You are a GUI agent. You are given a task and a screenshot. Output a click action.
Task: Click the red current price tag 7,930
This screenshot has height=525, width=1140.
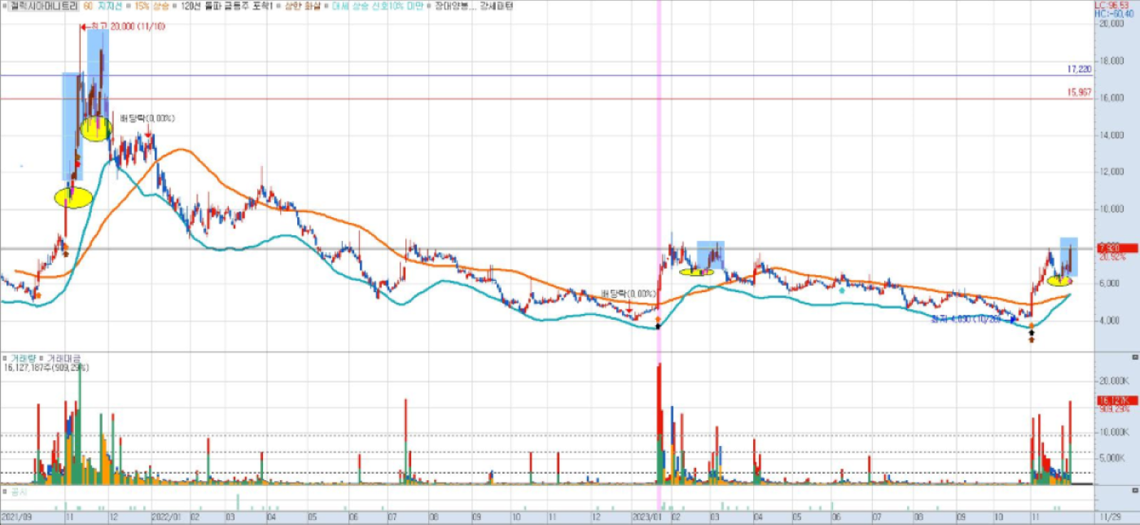[x=1118, y=248]
